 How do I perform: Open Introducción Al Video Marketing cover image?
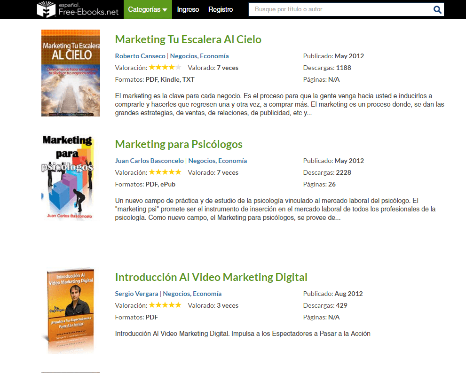click(x=71, y=311)
